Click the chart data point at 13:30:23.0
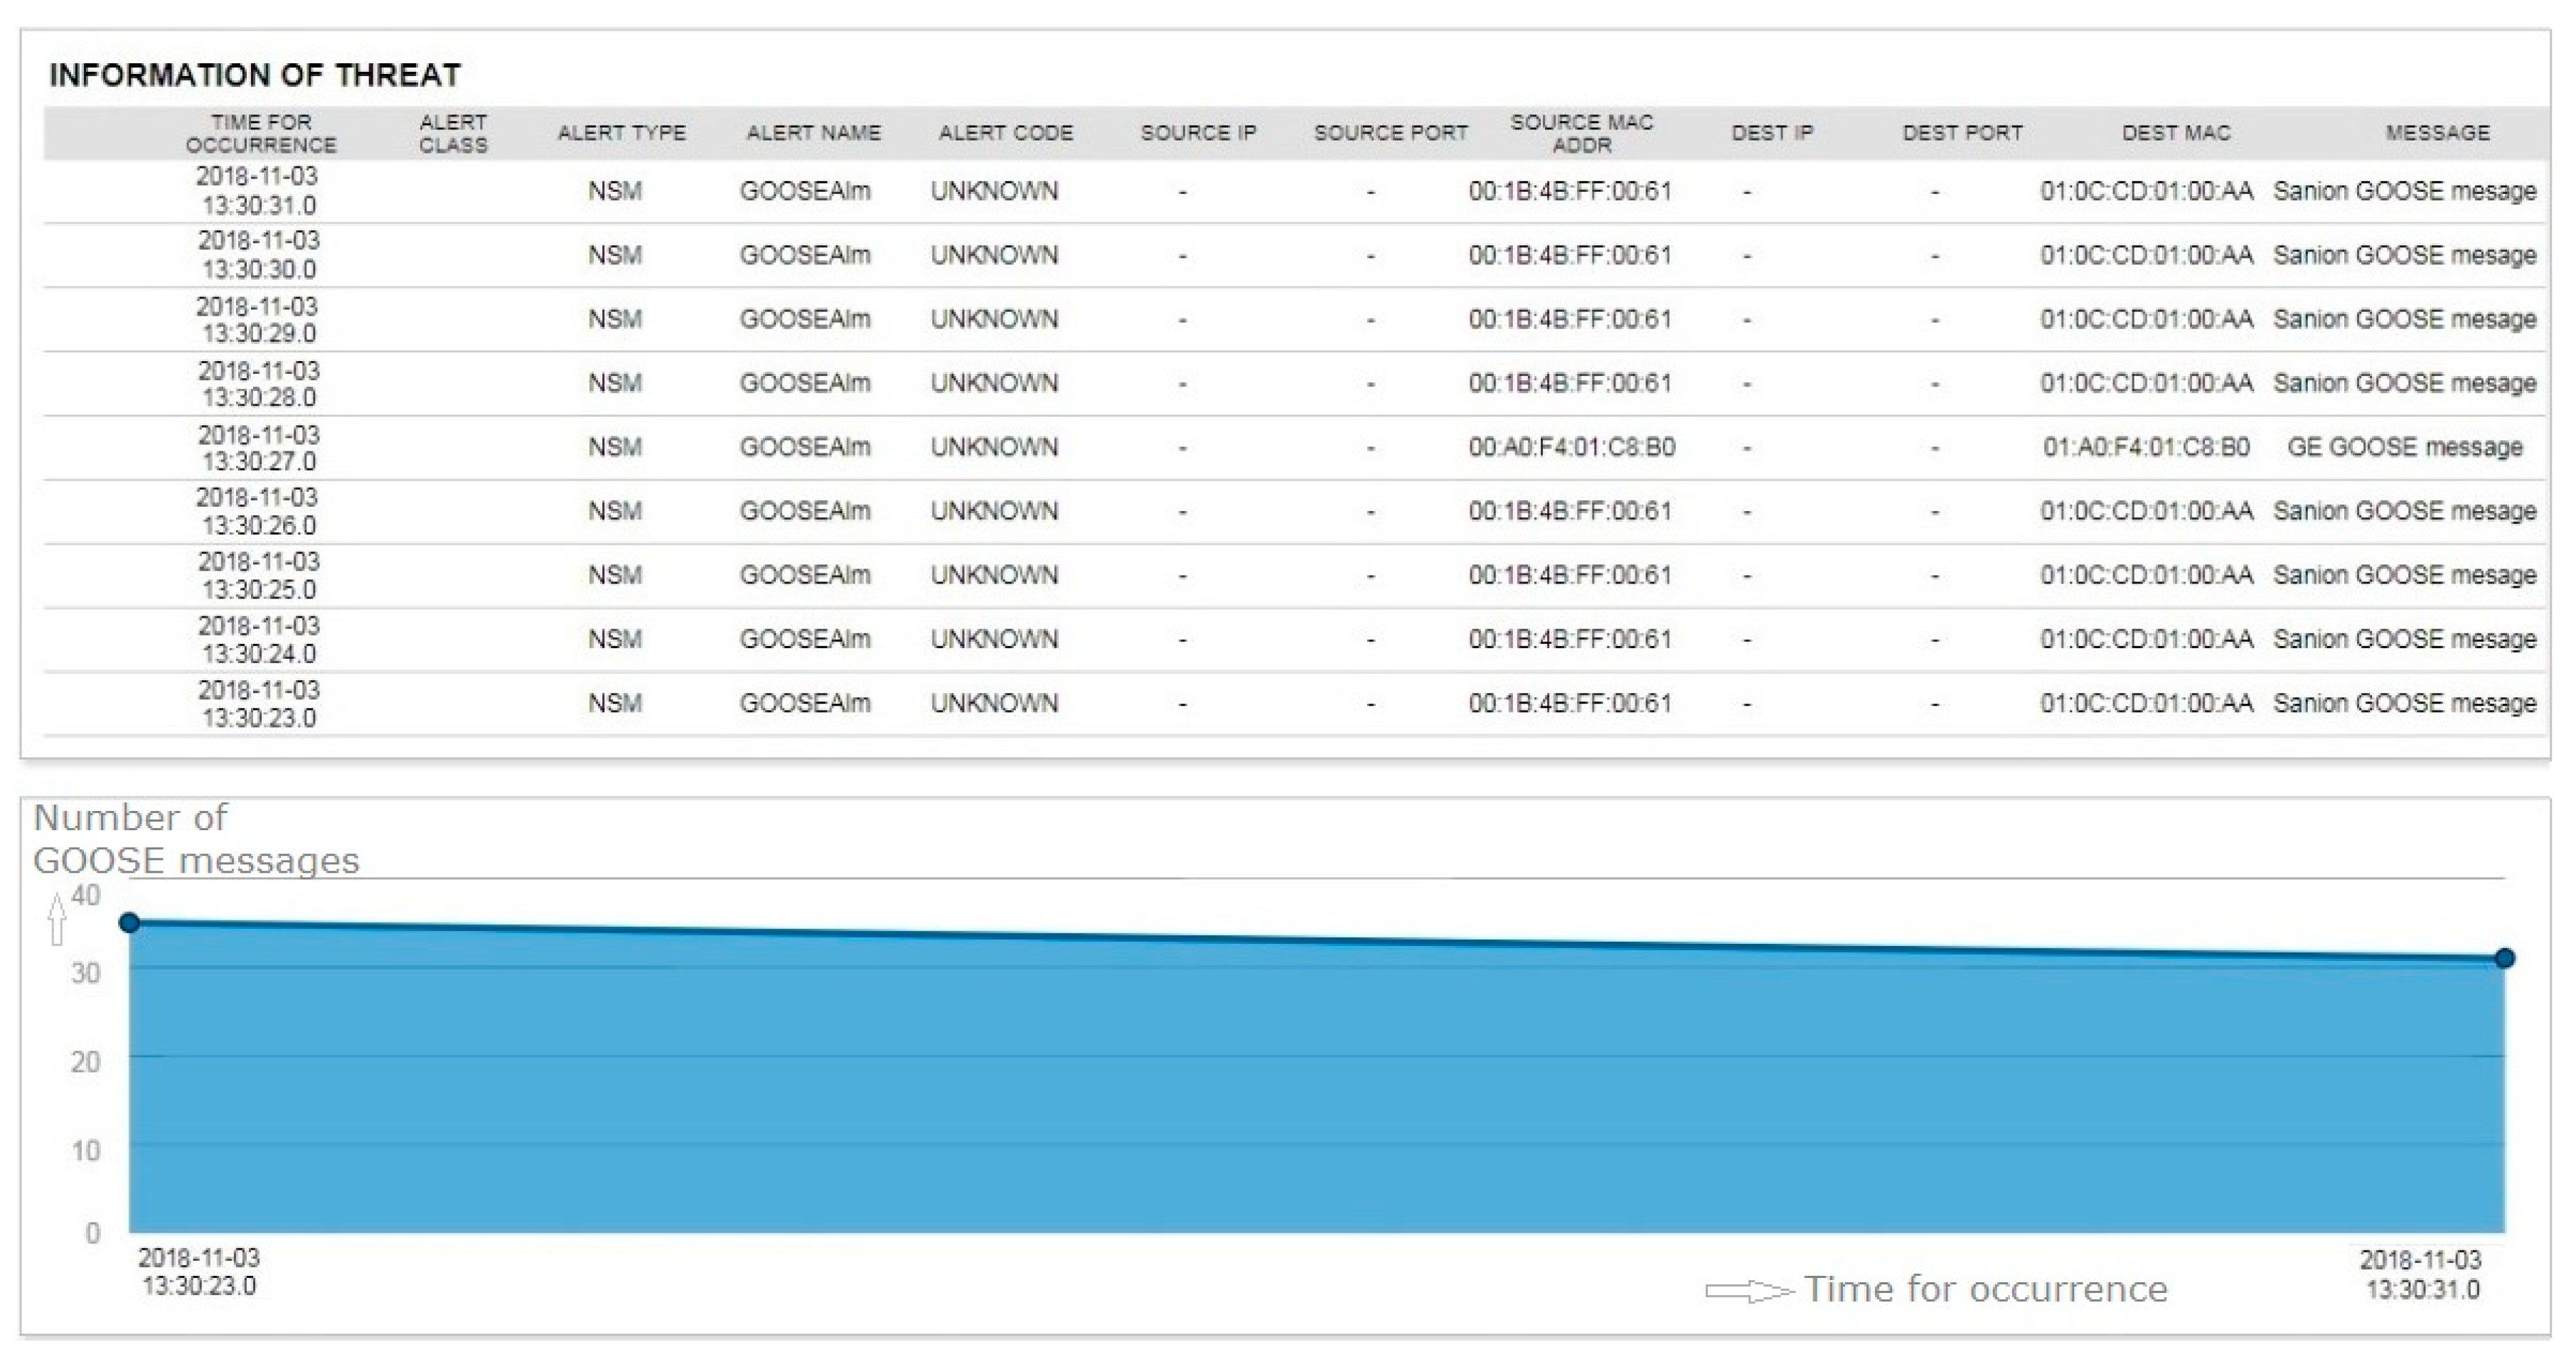 point(129,922)
